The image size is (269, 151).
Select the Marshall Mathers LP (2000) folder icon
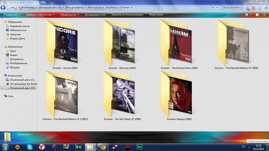click(233, 43)
